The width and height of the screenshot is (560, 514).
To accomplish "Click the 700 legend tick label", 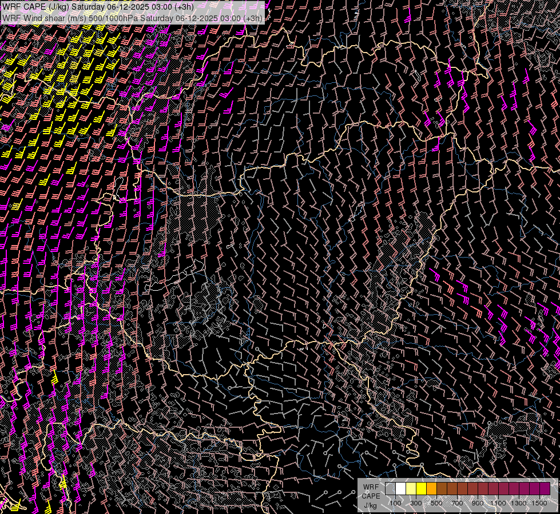I will [x=457, y=503].
